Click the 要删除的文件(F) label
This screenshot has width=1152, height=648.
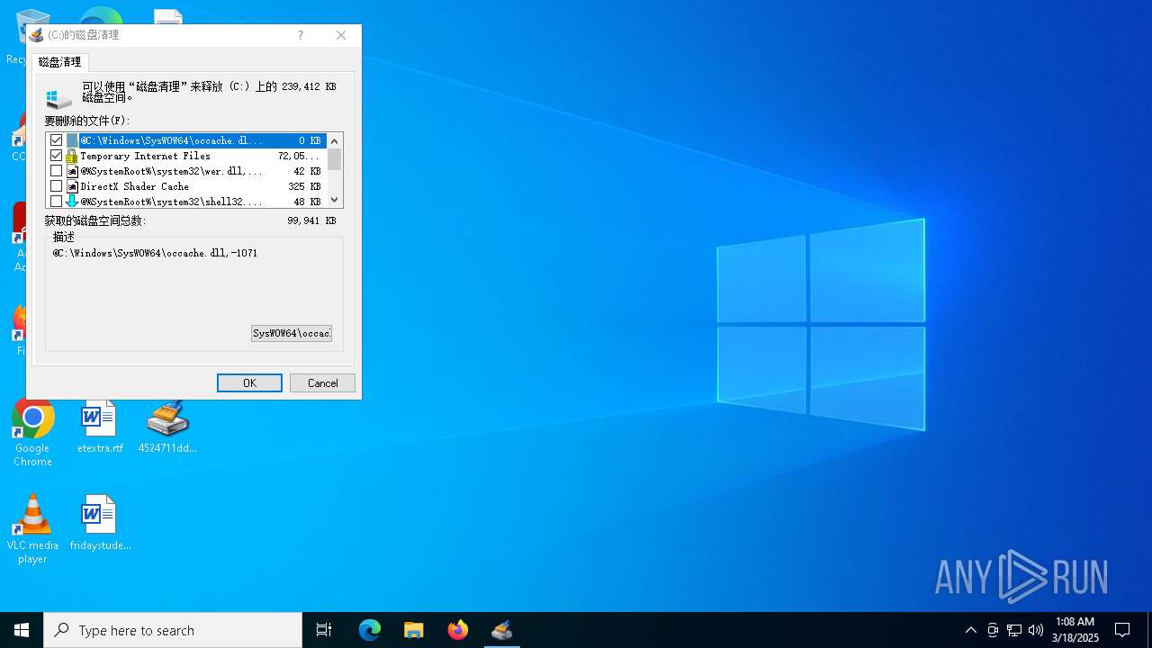pyautogui.click(x=87, y=121)
